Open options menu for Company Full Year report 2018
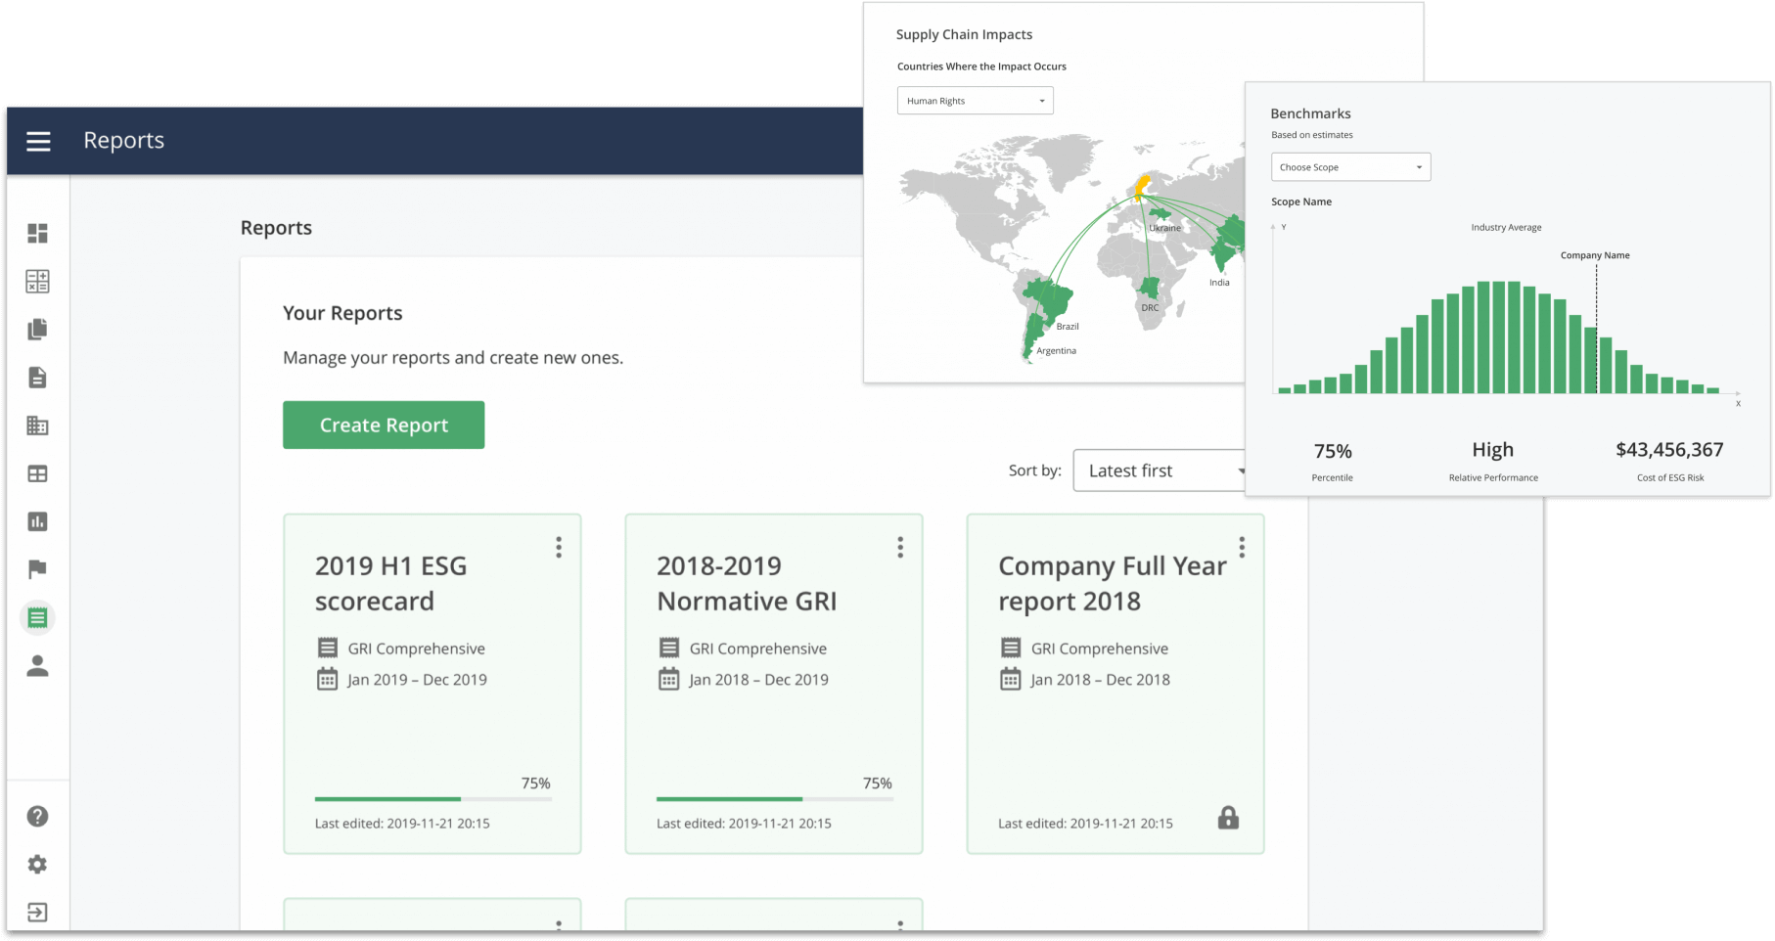The image size is (1775, 941). click(x=1242, y=547)
